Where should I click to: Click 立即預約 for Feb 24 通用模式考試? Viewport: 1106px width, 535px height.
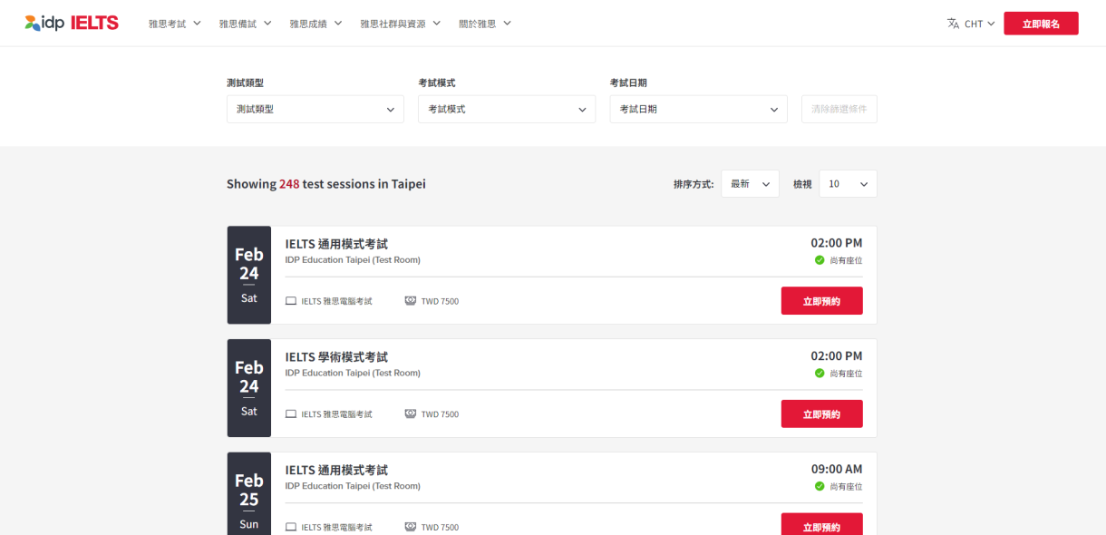(x=821, y=301)
